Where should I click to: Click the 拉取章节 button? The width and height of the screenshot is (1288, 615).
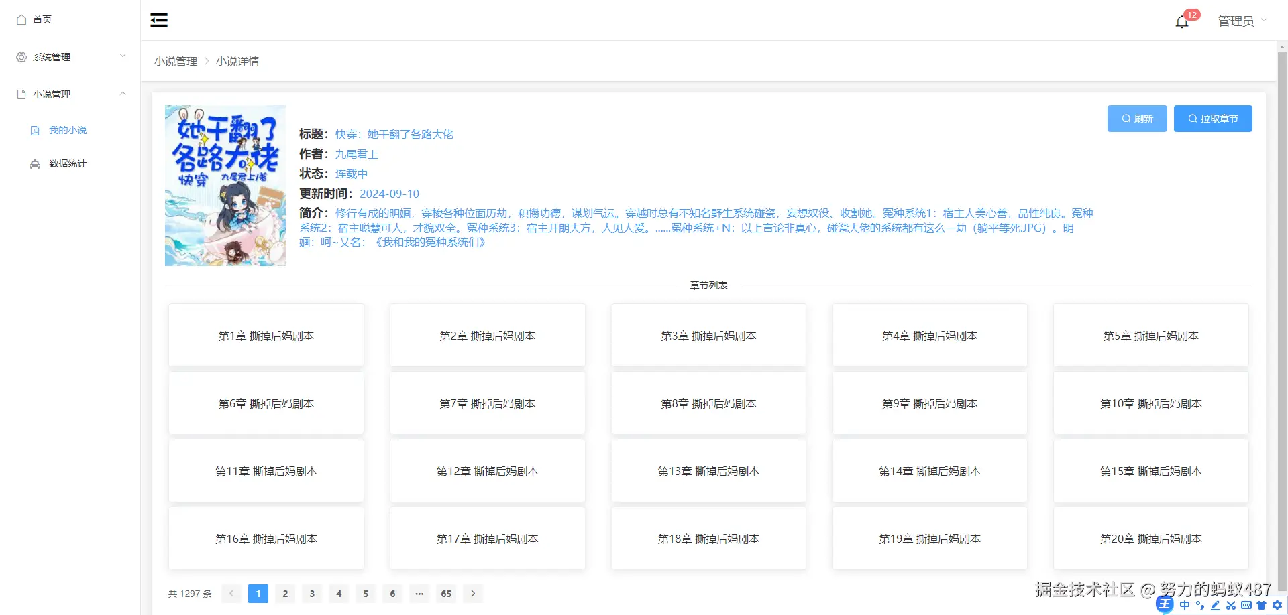pyautogui.click(x=1212, y=118)
